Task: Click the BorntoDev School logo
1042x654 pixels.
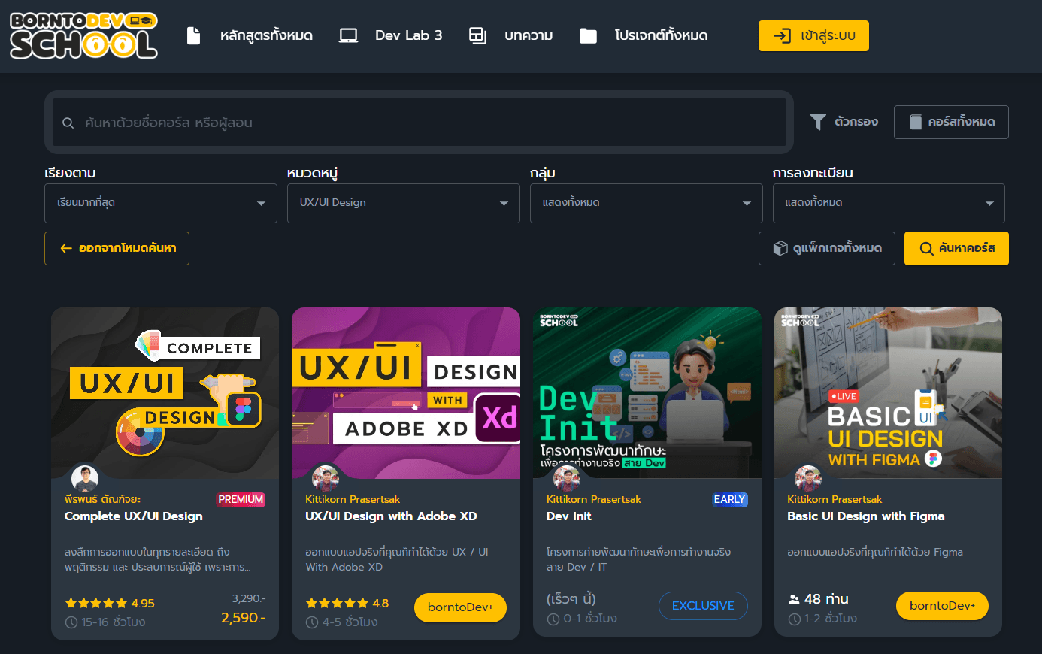Action: 83,35
